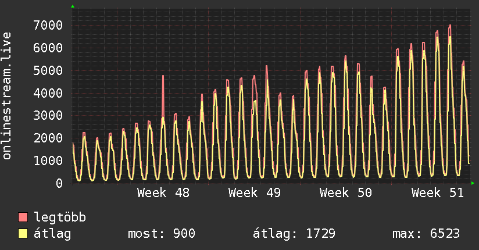Viewport: 479px width, 250px height.
Task: Click the 'onlinestream.live' vertical axis title
Action: pyautogui.click(x=7, y=96)
